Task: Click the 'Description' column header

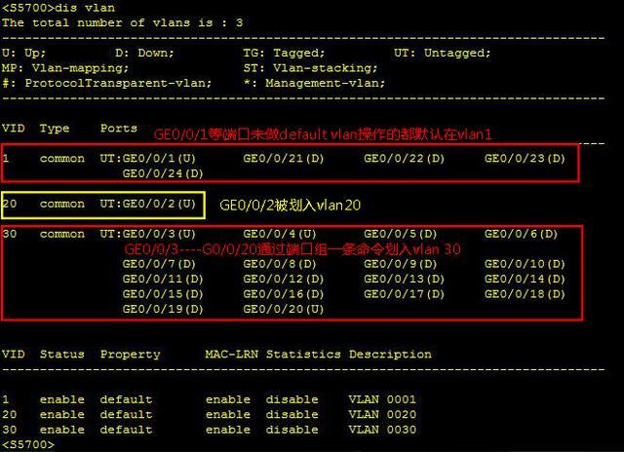Action: (390, 355)
